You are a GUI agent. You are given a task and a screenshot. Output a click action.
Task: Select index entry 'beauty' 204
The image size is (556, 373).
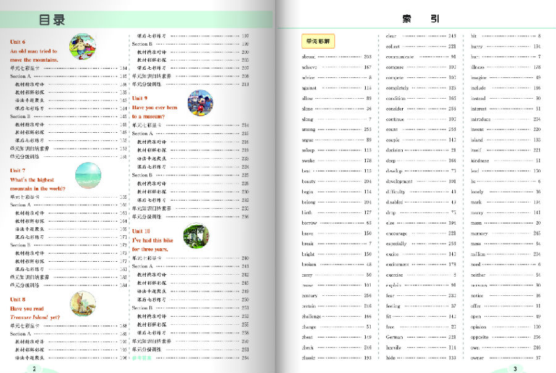[x=337, y=181]
